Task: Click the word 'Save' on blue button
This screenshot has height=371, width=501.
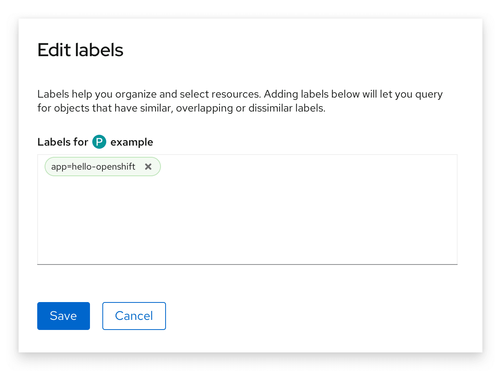Action: (x=64, y=316)
